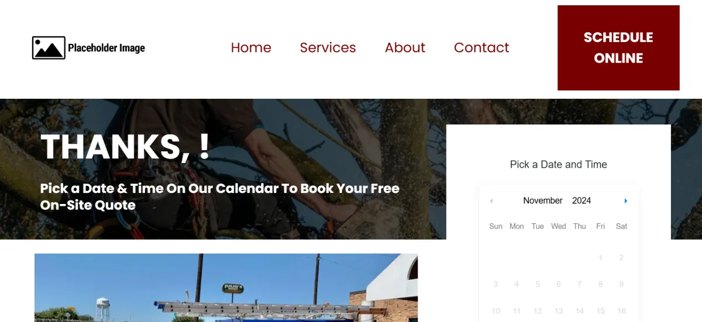This screenshot has height=322, width=702.
Task: Navigate to the About page
Action: [x=405, y=47]
